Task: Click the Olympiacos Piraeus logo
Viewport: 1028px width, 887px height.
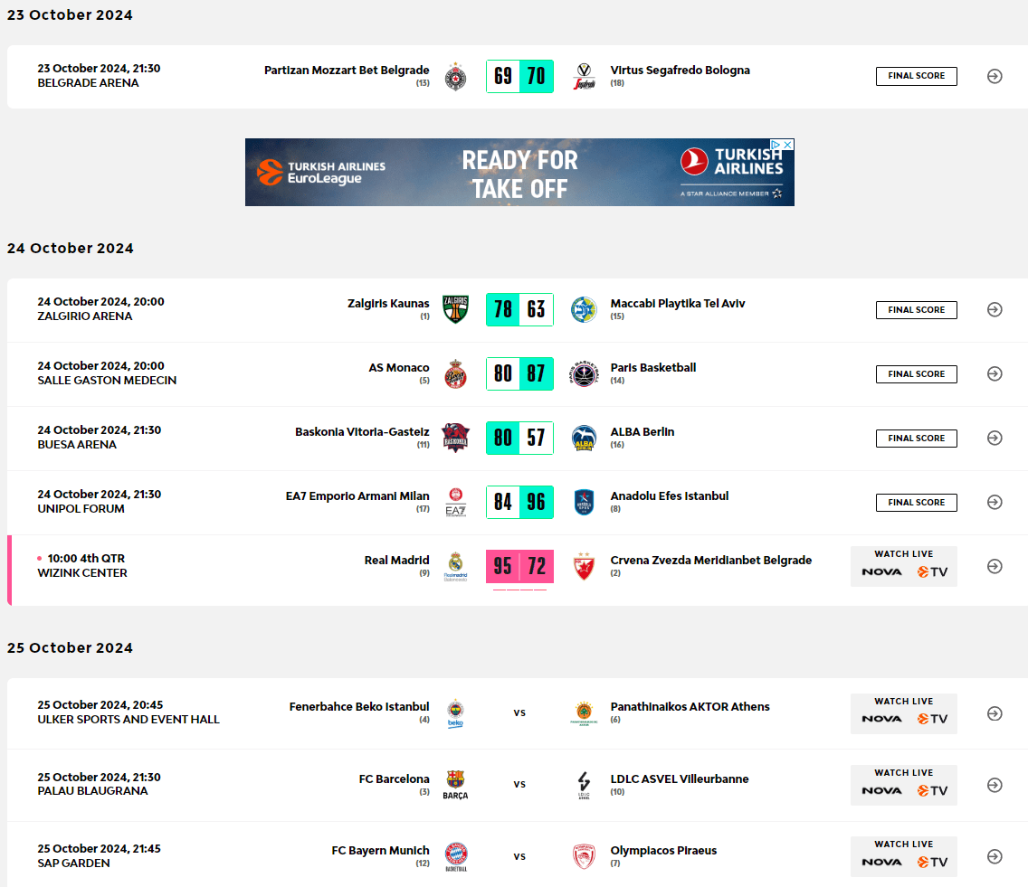Action: [584, 856]
